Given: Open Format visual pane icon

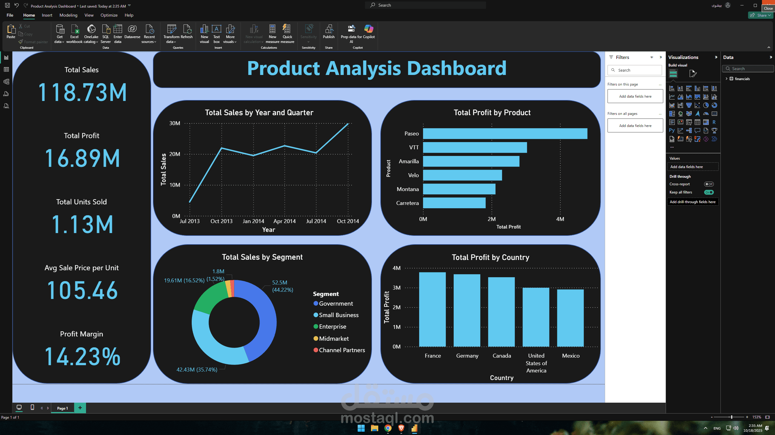Looking at the screenshot, I should pyautogui.click(x=693, y=73).
